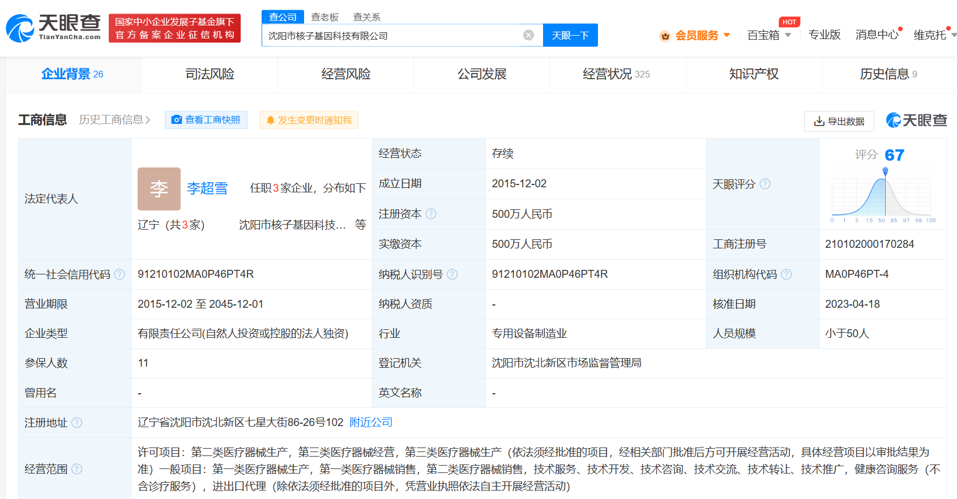This screenshot has width=957, height=499.
Task: Click credit code 91210102MA0P46PT4R in 统一社会信用代码 row
Action: [x=196, y=274]
